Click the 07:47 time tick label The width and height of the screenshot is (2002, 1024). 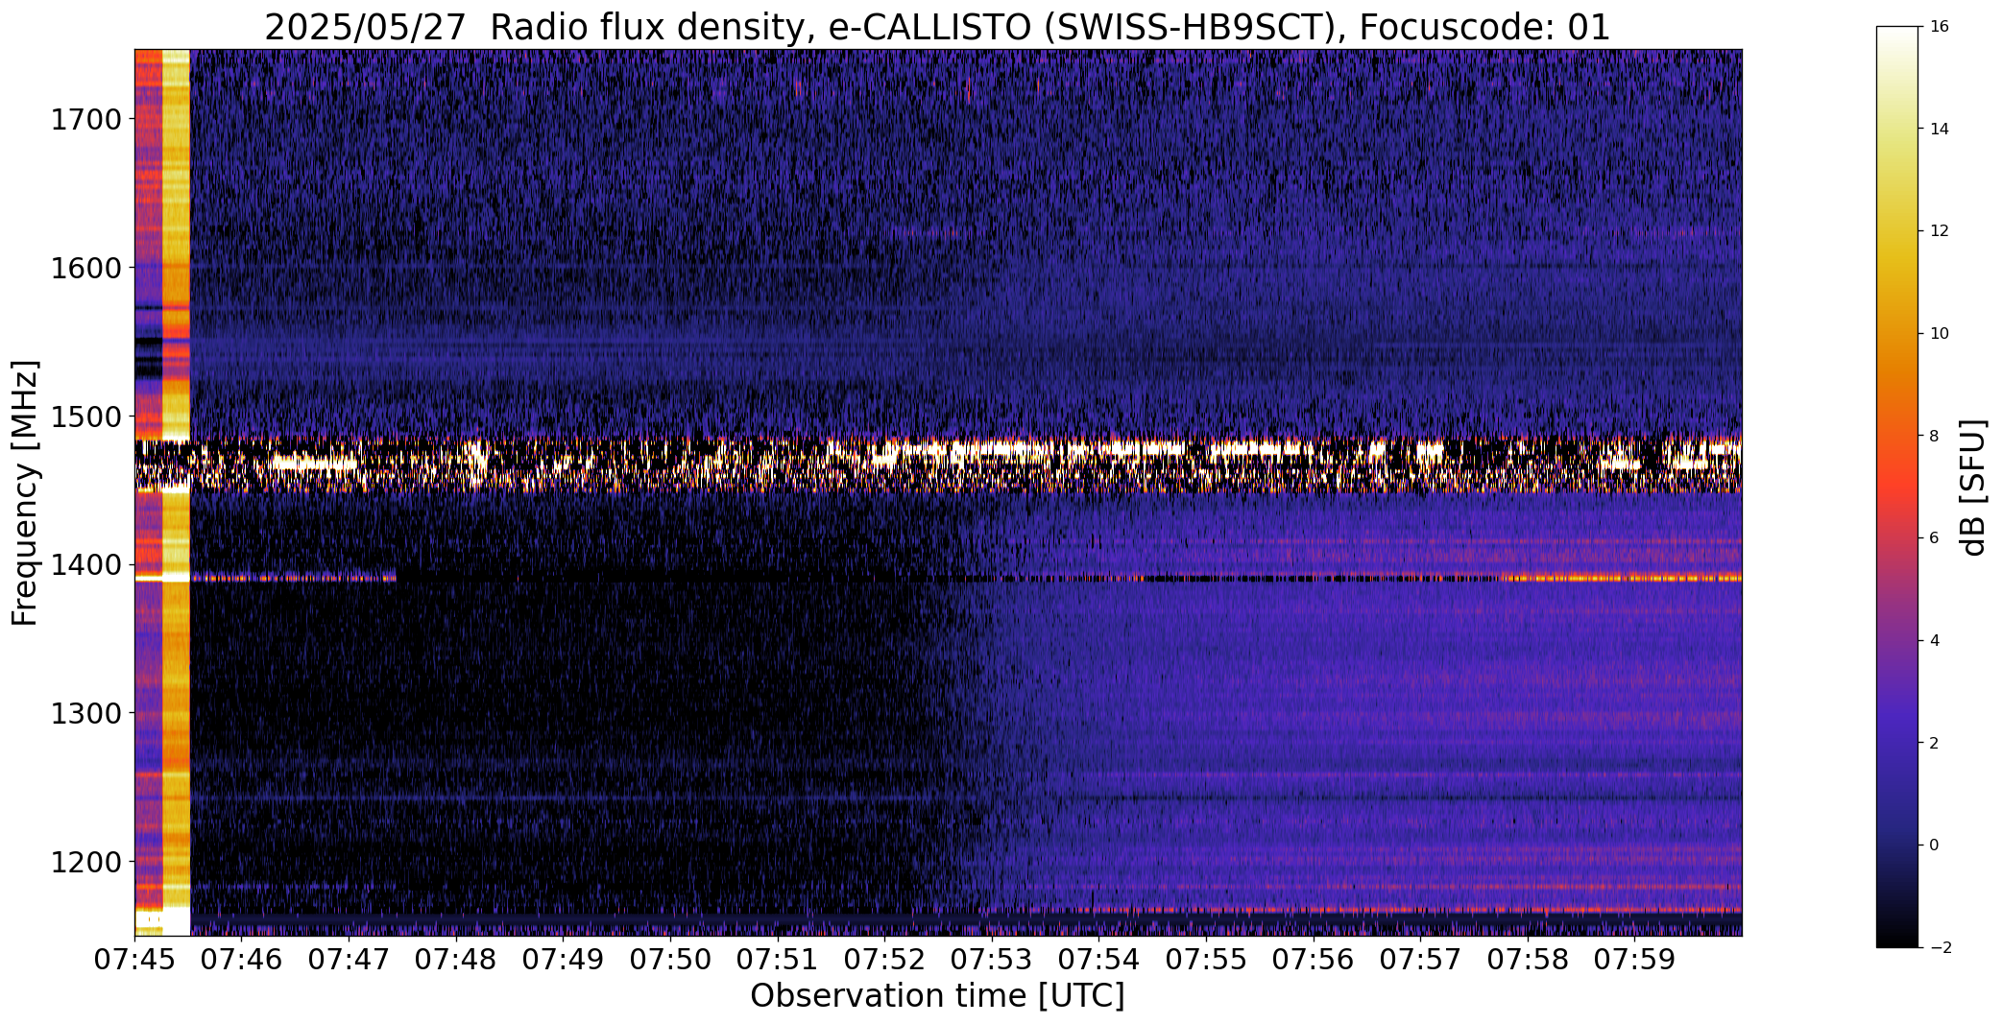point(349,959)
